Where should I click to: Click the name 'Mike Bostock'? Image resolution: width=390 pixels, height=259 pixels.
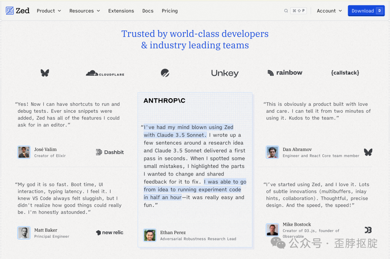297,224
